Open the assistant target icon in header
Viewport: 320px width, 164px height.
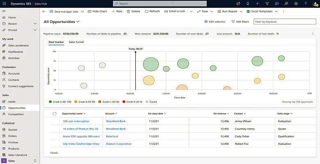point(238,3)
